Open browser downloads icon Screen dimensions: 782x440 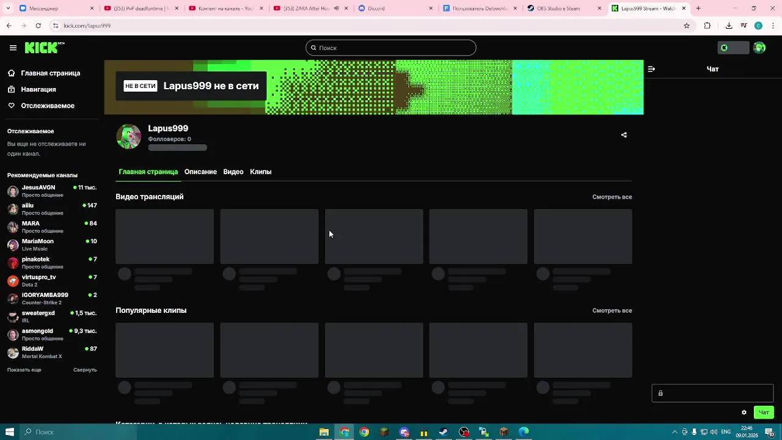point(729,26)
